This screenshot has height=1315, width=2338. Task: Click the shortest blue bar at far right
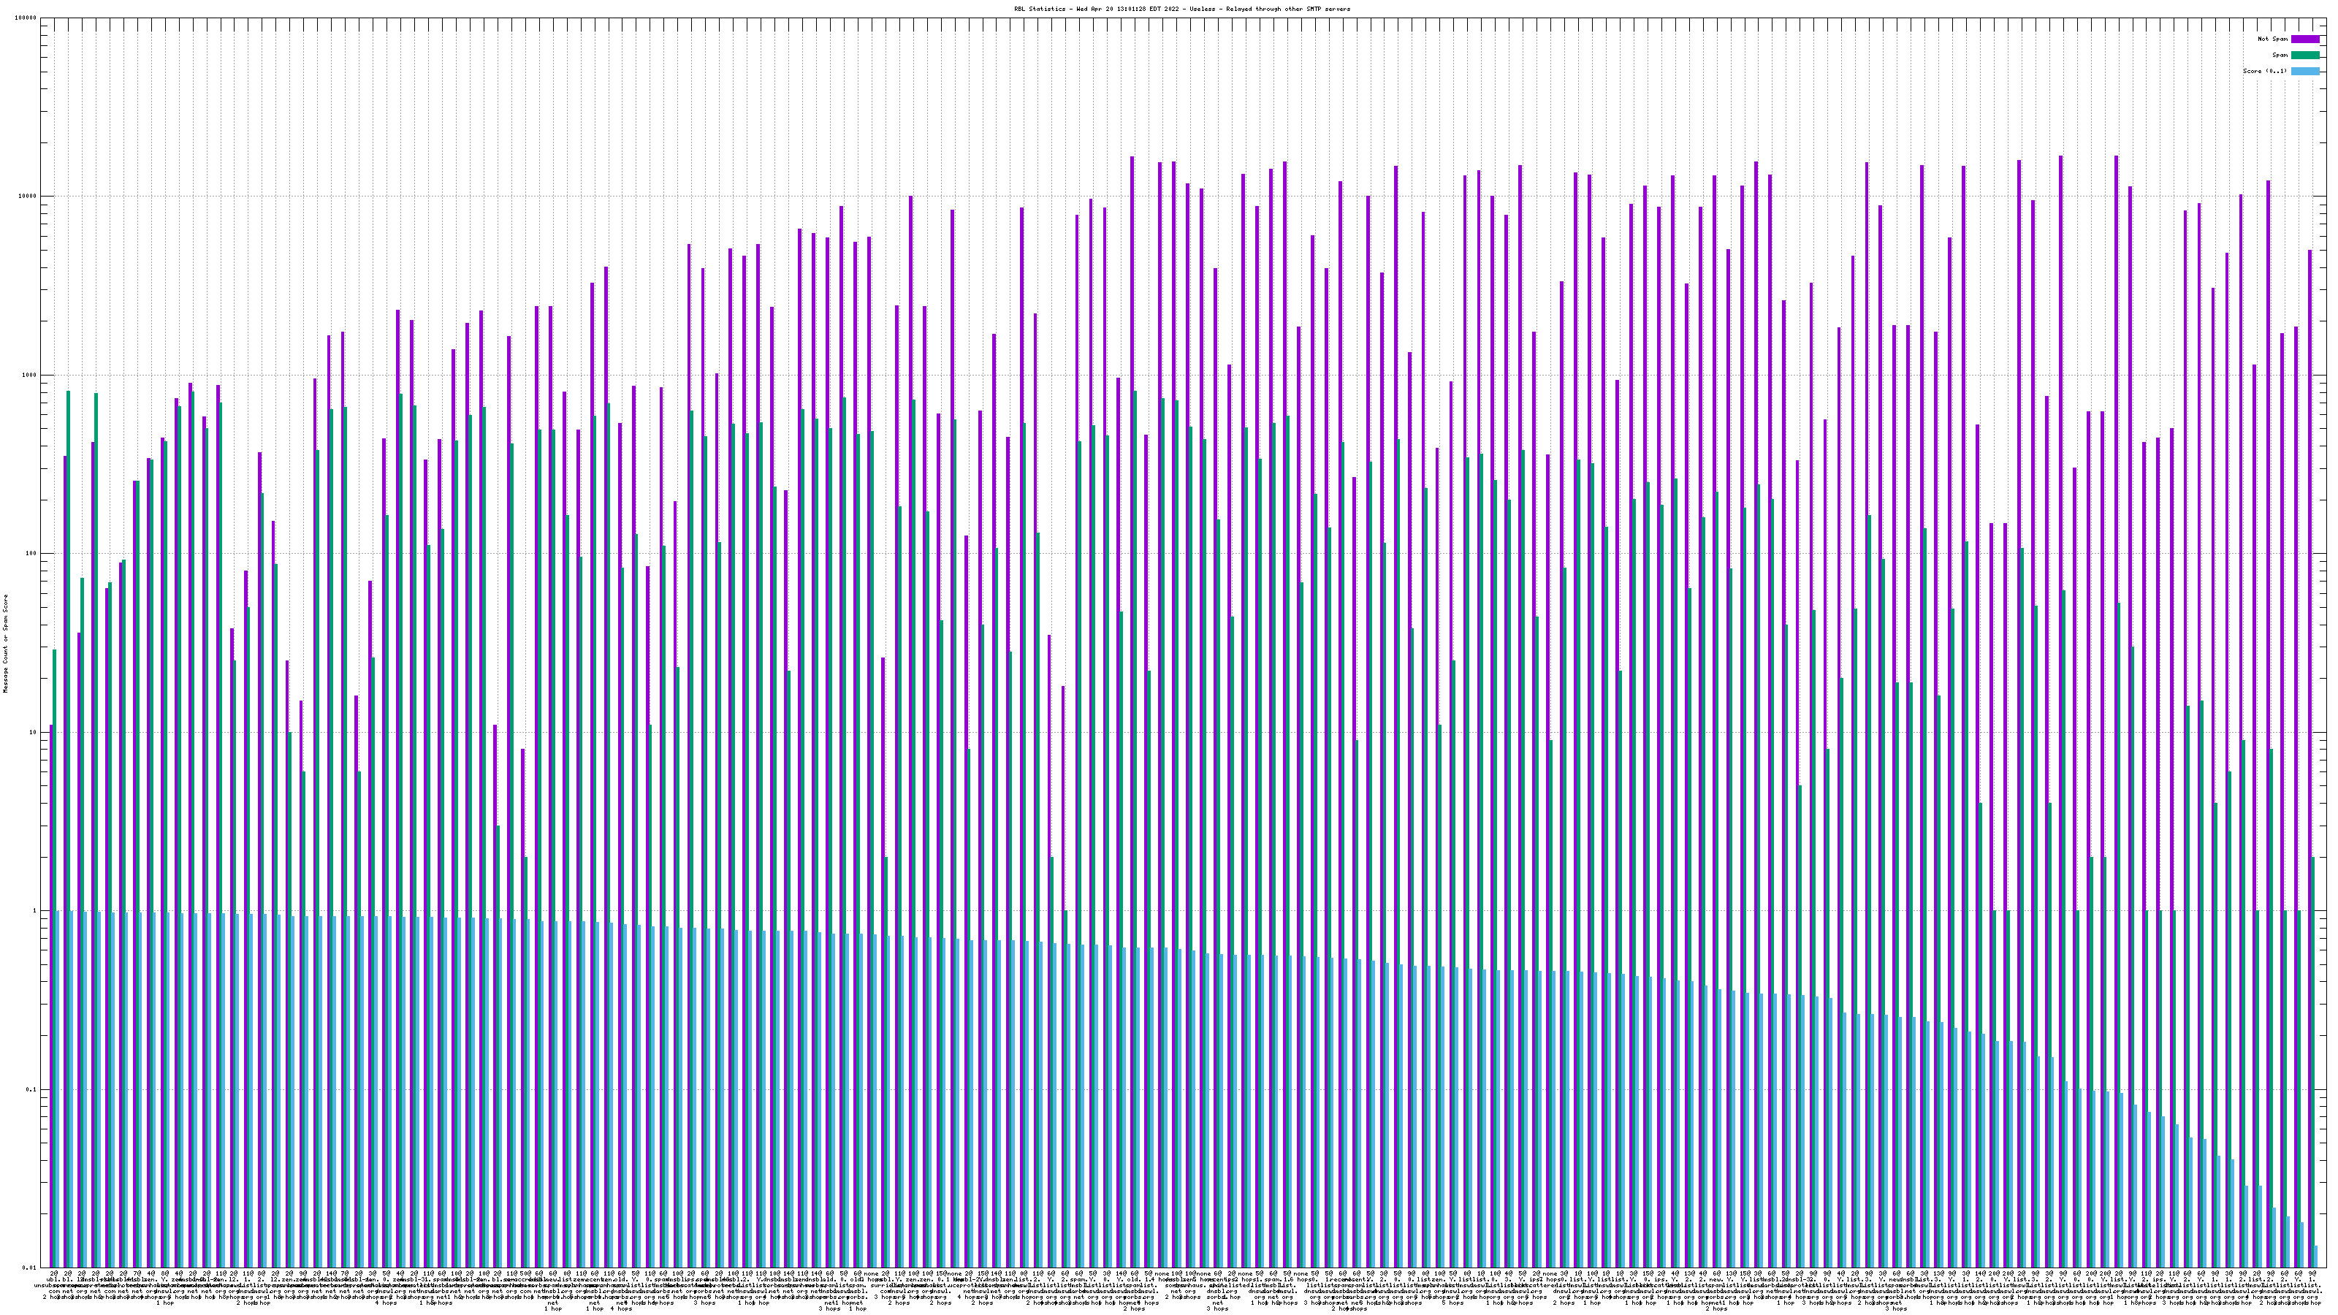tap(2316, 1257)
